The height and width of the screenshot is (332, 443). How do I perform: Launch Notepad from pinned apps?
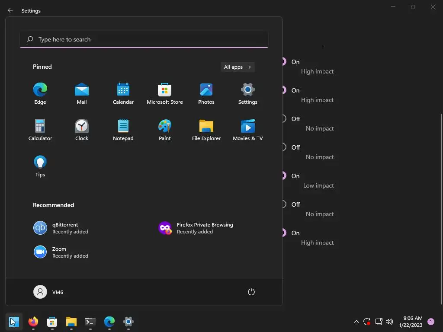pyautogui.click(x=123, y=130)
